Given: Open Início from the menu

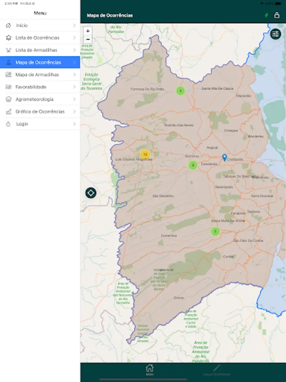Looking at the screenshot, I should coord(40,25).
